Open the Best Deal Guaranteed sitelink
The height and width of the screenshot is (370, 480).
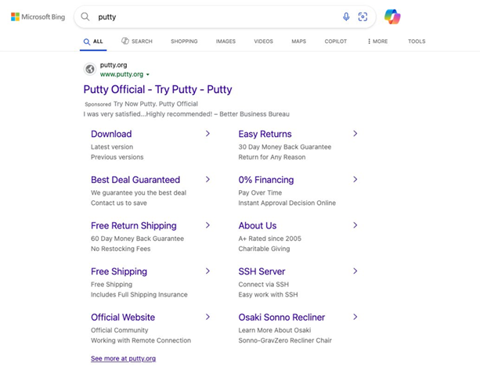click(135, 180)
